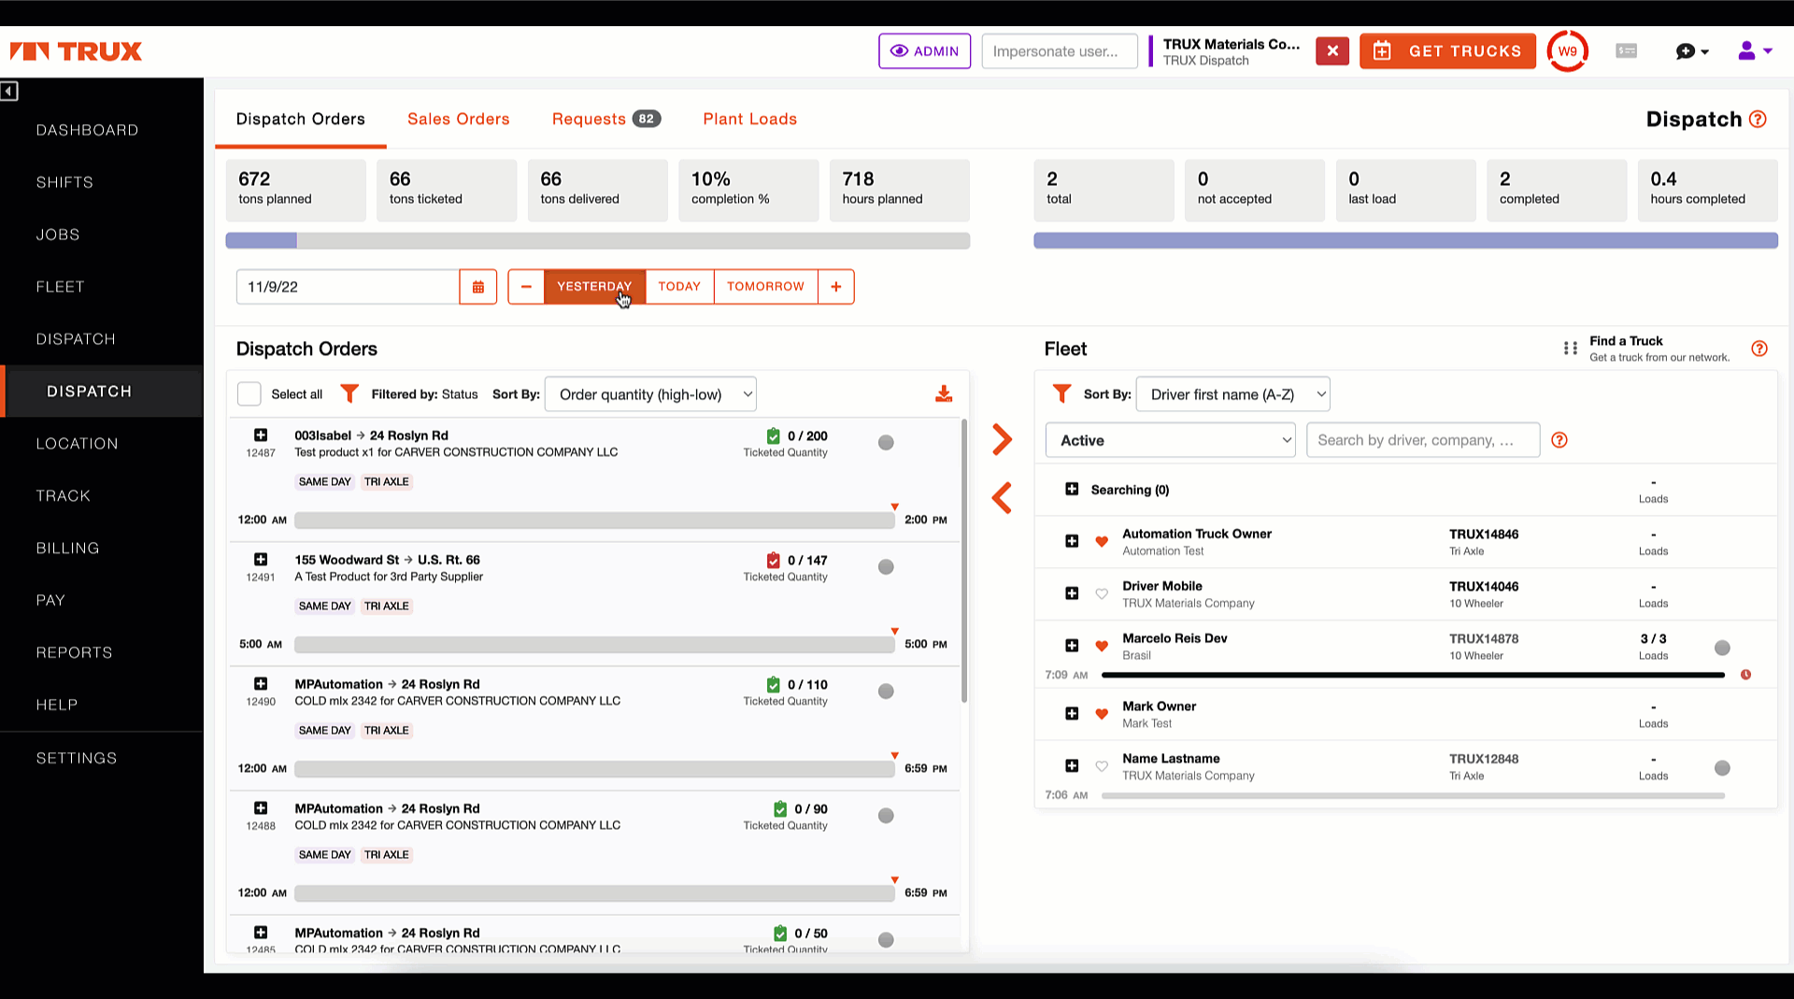This screenshot has width=1794, height=999.
Task: Open the chat messages menu
Action: (x=1692, y=51)
